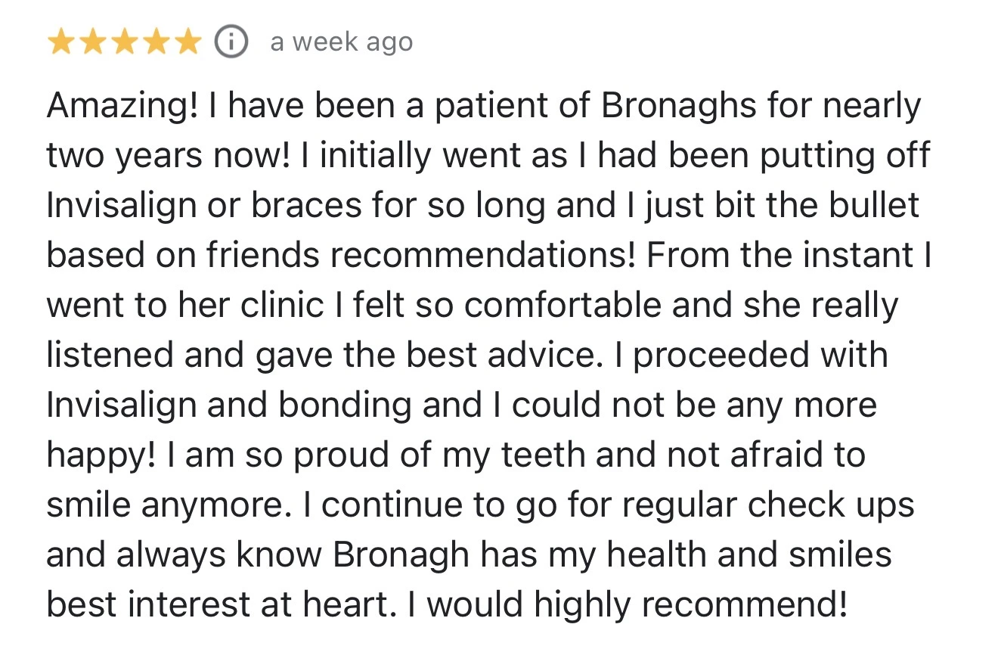The width and height of the screenshot is (998, 646).
Task: Click the "a week ago" timestamp
Action: click(341, 42)
